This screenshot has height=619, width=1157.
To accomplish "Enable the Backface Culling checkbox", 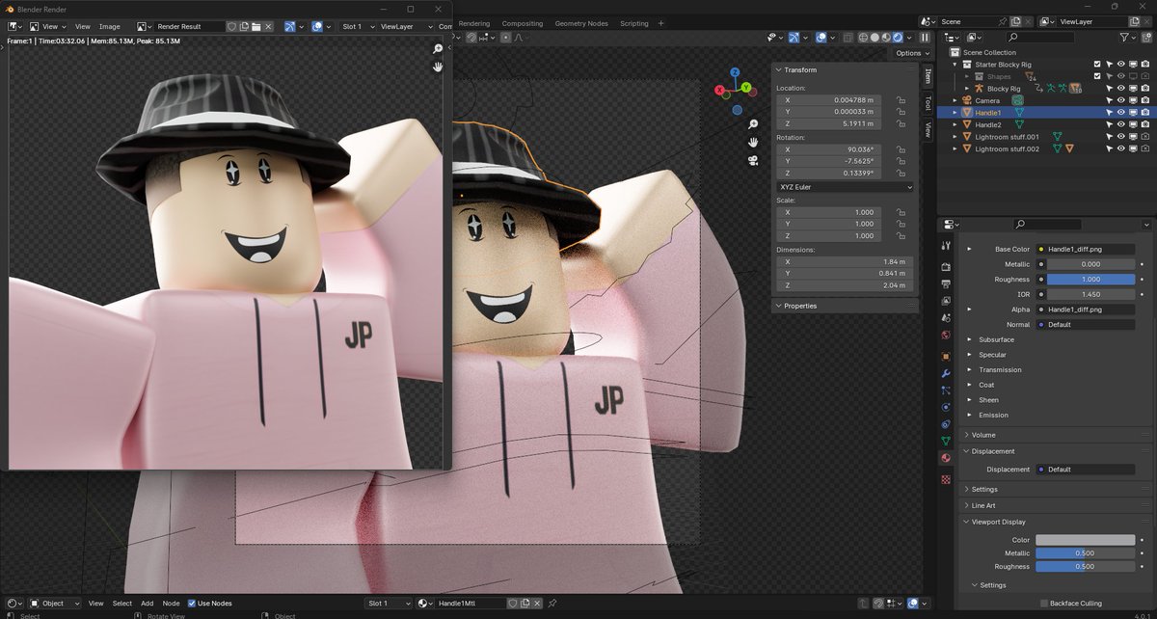I will click(x=1044, y=604).
